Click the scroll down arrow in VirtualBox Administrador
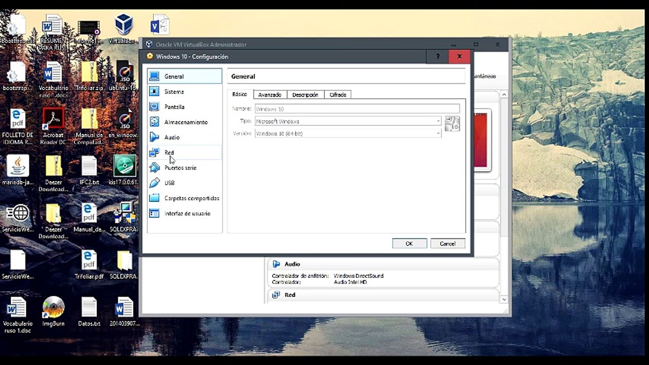 tap(504, 300)
